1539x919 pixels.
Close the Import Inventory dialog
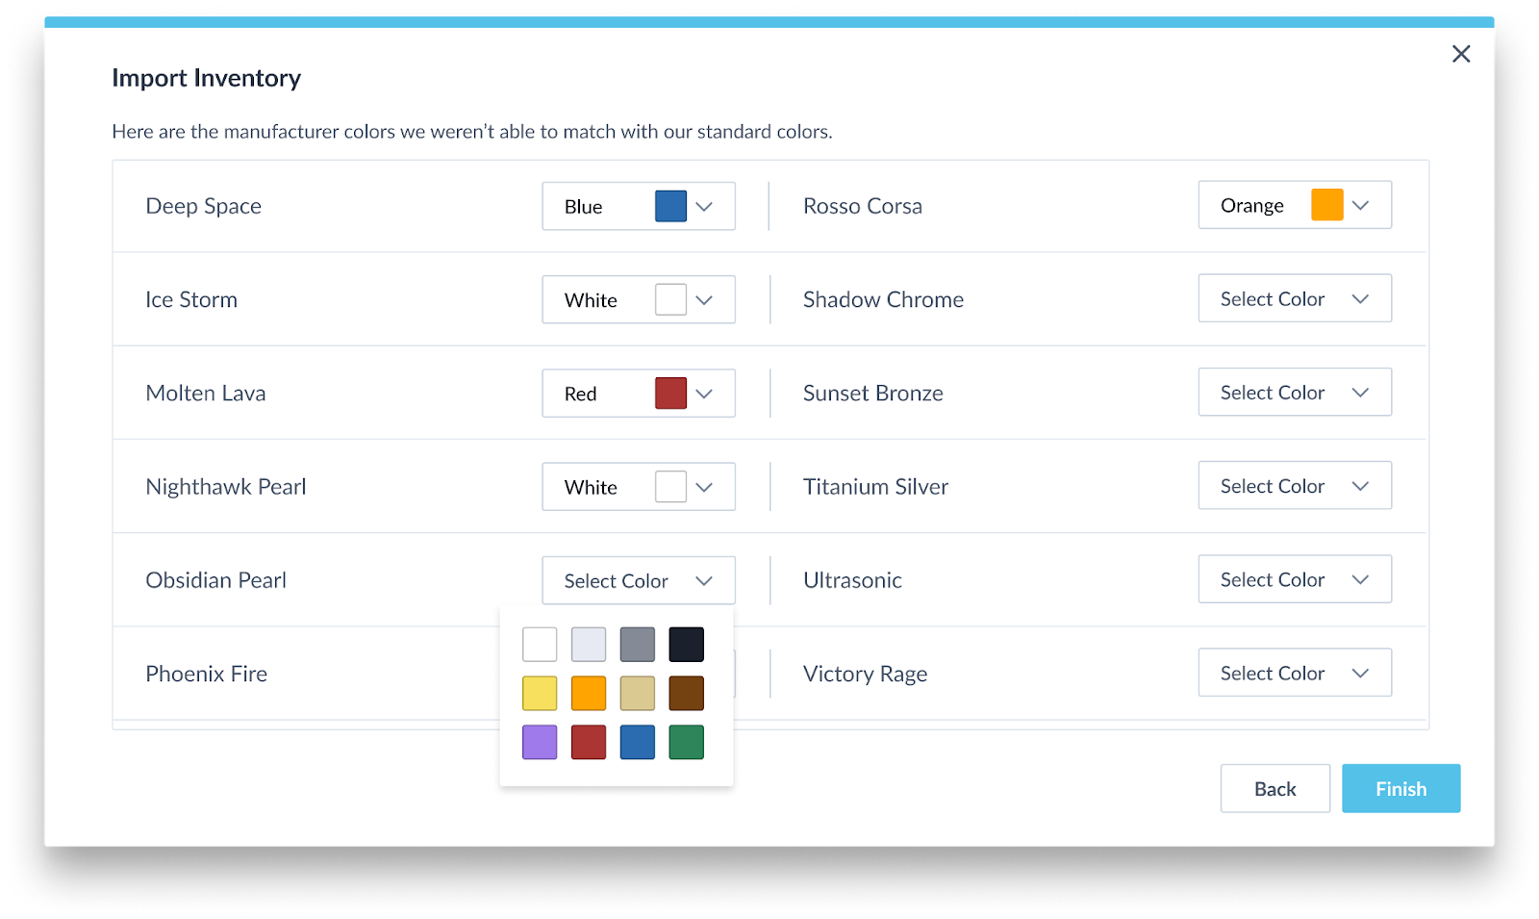tap(1461, 54)
